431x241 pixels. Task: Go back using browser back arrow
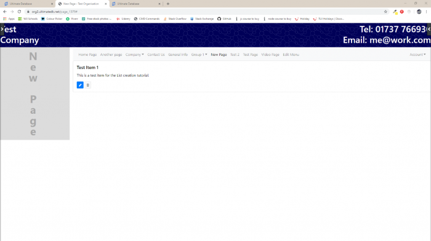click(x=5, y=12)
